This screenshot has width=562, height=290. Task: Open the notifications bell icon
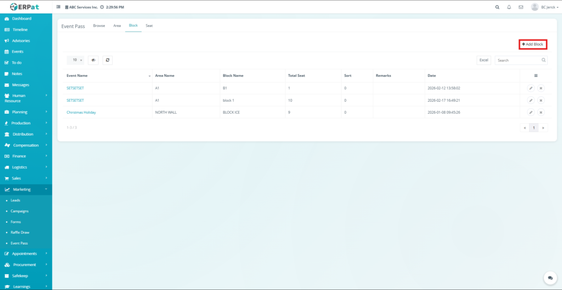point(509,7)
